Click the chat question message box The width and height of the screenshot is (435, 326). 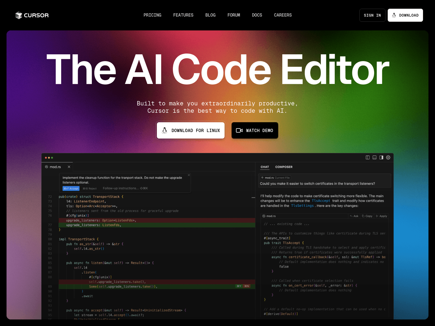click(325, 181)
